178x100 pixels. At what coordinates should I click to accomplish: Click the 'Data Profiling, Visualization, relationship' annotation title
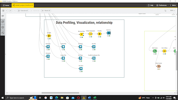tap(84, 22)
